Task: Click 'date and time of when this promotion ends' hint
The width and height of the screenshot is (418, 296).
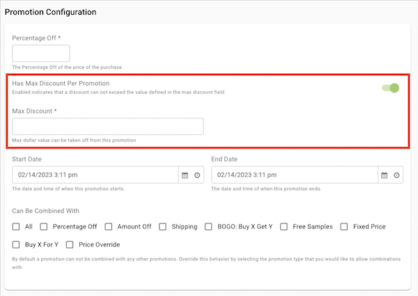Action: point(266,189)
